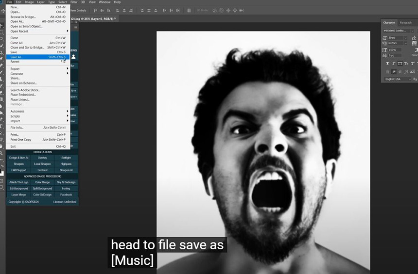The height and width of the screenshot is (274, 418).
Task: Select the Zoom magnifier tool
Action: click(2, 153)
